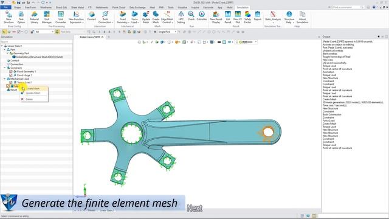Open the Safety Factor result
This screenshot has height=219, width=389.
tap(247, 17)
